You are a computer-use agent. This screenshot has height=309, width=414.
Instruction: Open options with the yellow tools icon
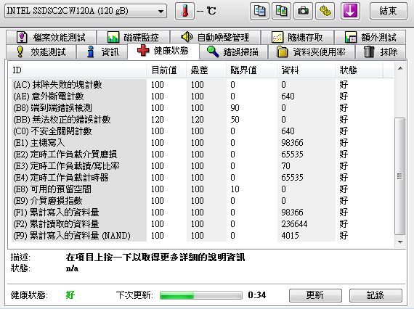coord(325,11)
